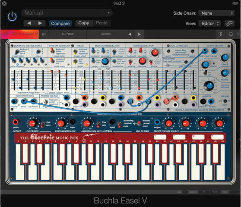Toggle clock rate free/sync switch
Screen dimensions: 241x207
pos(42,124)
